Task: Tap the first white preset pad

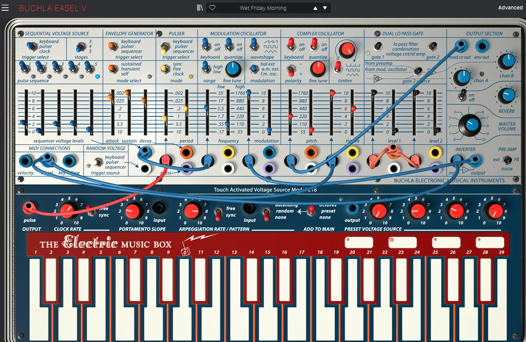Action: pyautogui.click(x=359, y=242)
